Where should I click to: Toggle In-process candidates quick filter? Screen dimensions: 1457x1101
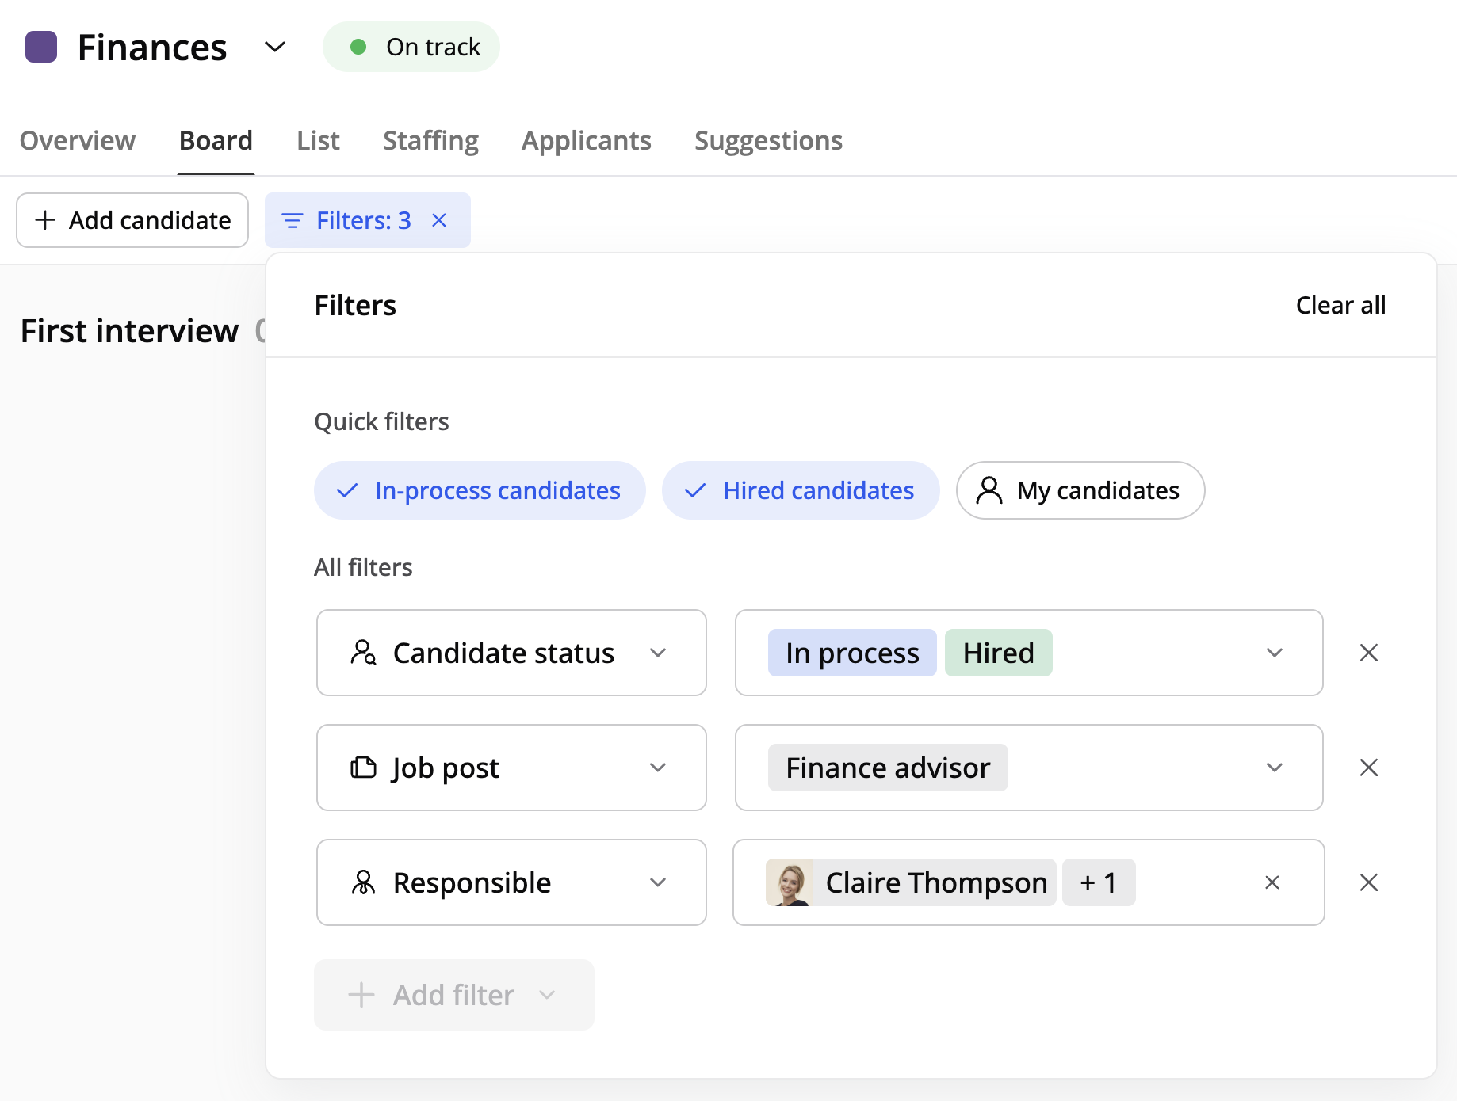pos(480,490)
